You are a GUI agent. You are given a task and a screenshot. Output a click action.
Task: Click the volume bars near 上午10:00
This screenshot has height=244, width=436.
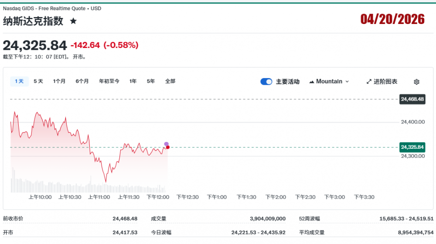click(x=39, y=186)
